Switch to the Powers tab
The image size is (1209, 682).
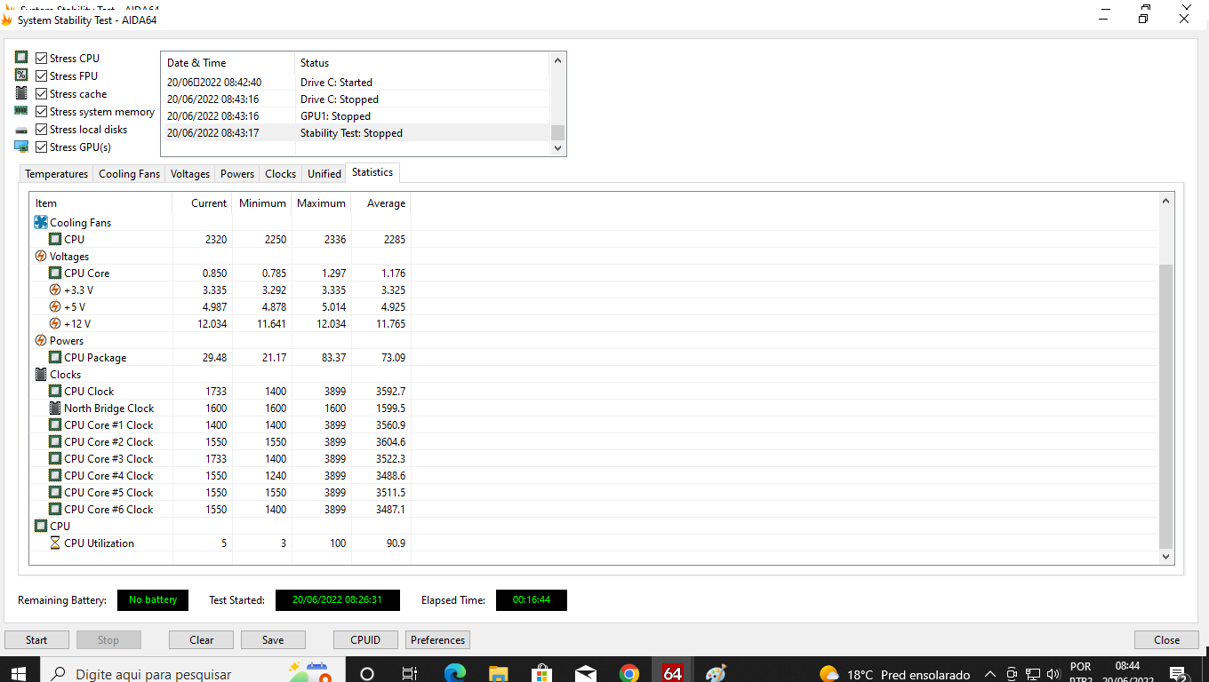237,174
